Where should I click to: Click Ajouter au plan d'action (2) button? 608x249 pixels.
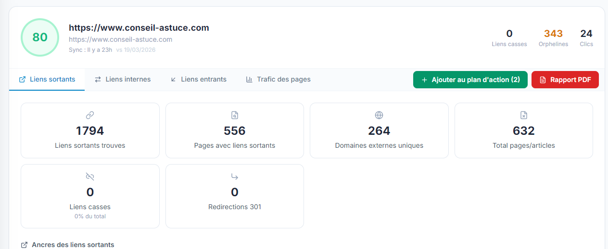coord(470,80)
